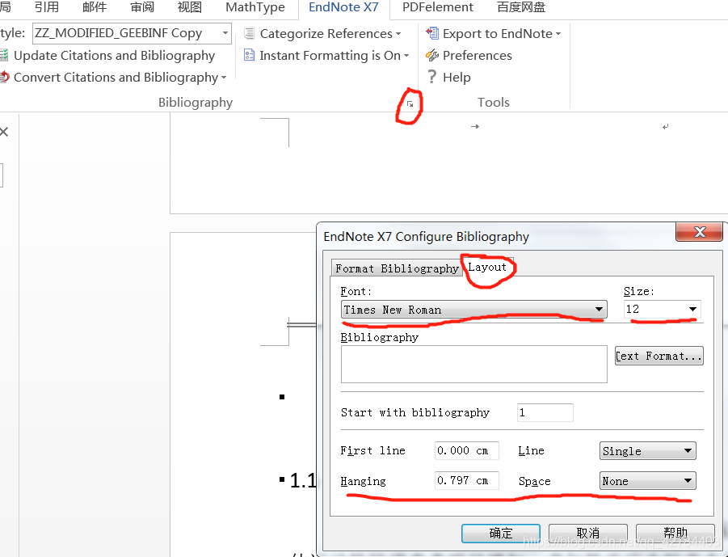Screen dimensions: 728x557
Task: Switch to the 视图 ribbon tab
Action: [189, 7]
